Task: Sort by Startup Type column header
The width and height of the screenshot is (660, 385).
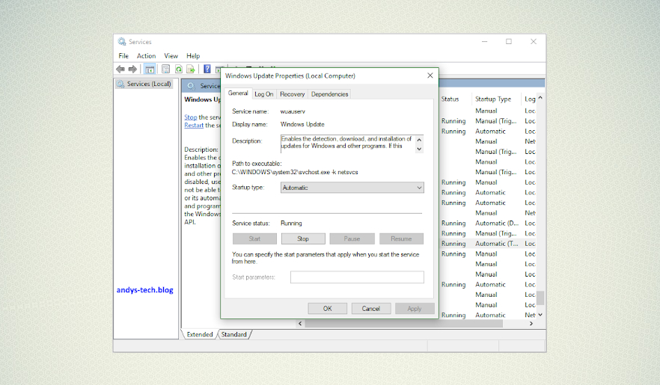Action: point(493,99)
